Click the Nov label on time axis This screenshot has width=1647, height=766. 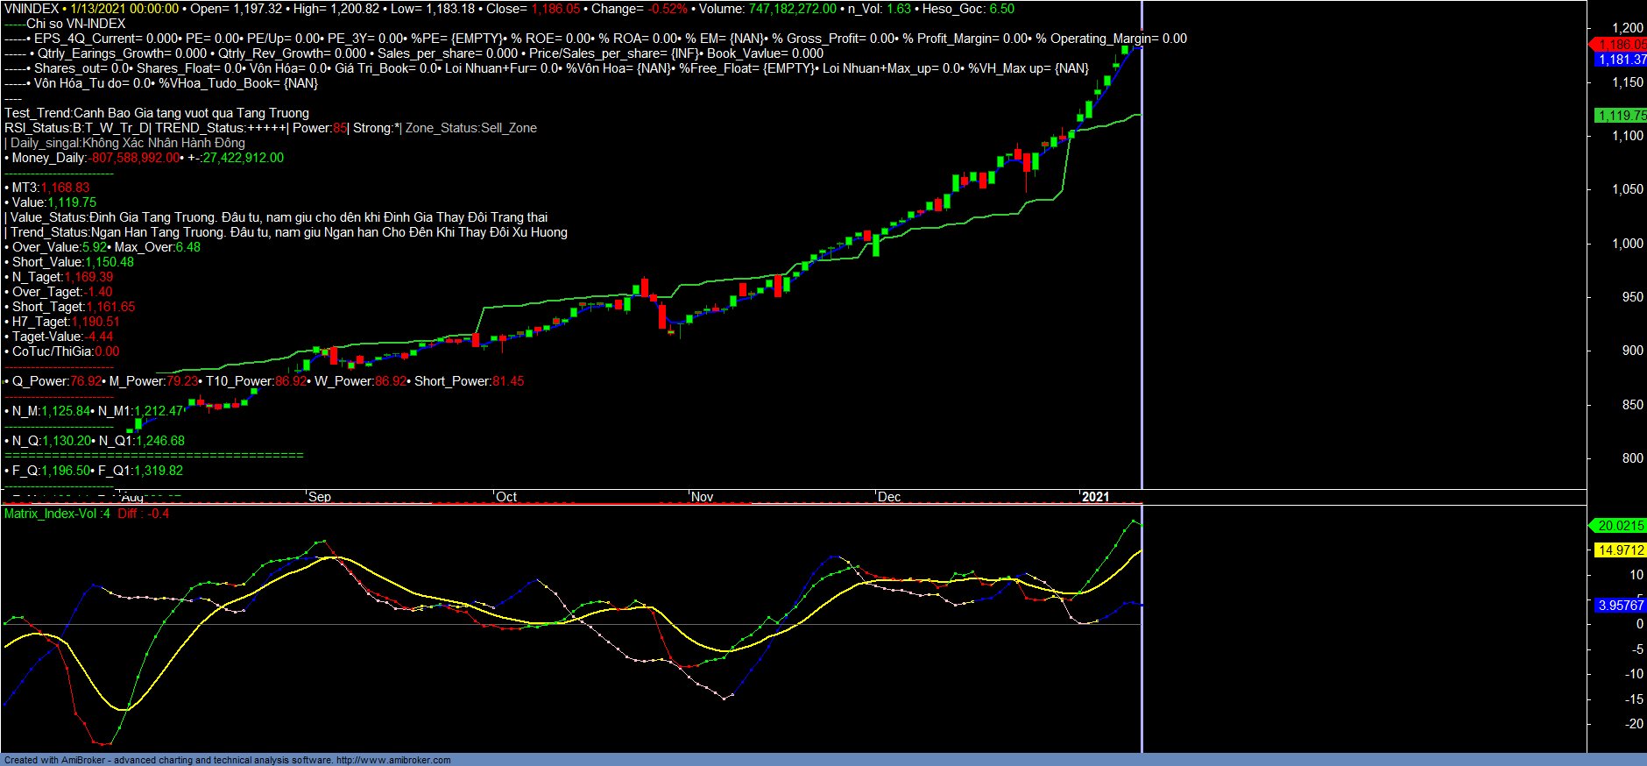coord(702,497)
